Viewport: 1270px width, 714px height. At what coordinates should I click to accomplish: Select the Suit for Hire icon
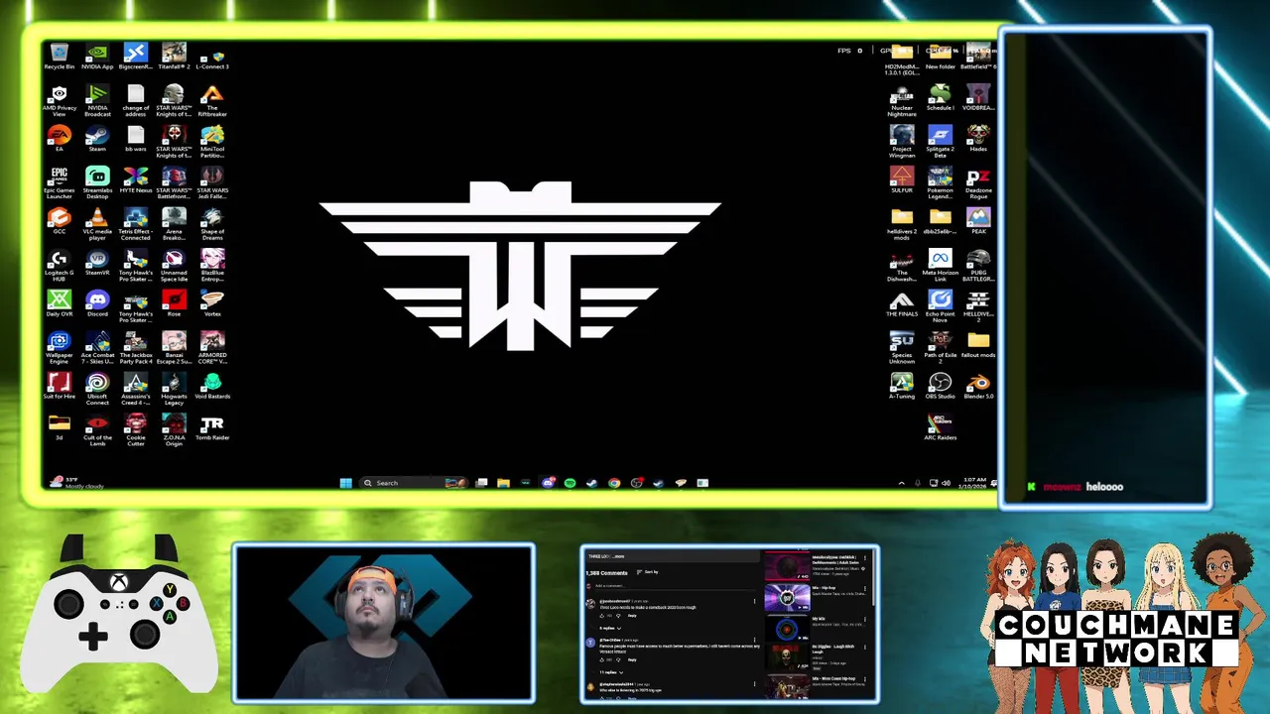click(x=60, y=386)
